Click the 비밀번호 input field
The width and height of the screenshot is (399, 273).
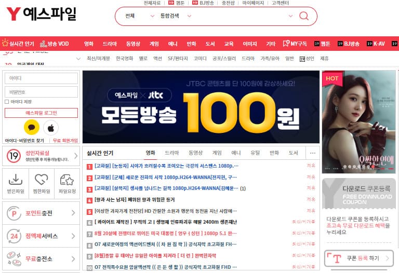pos(41,92)
